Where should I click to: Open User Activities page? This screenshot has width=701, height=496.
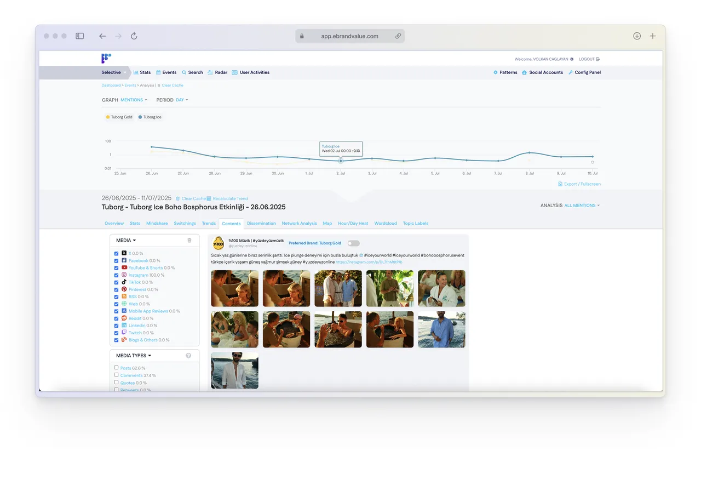point(250,72)
